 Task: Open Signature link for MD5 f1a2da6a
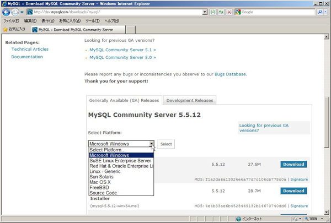299,180
